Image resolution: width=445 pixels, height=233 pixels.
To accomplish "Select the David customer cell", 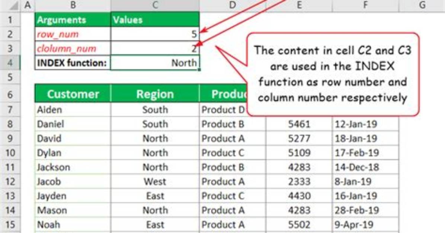I will click(73, 138).
